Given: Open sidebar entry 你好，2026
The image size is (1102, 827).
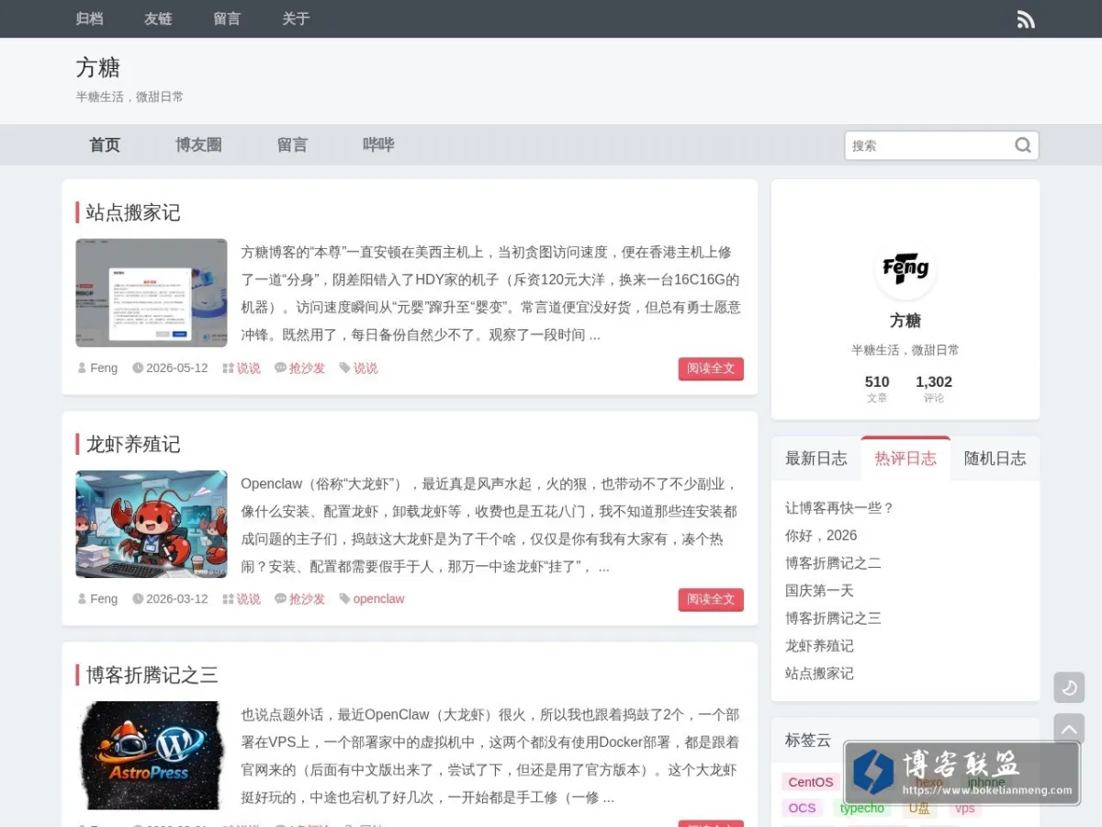Looking at the screenshot, I should coord(821,535).
